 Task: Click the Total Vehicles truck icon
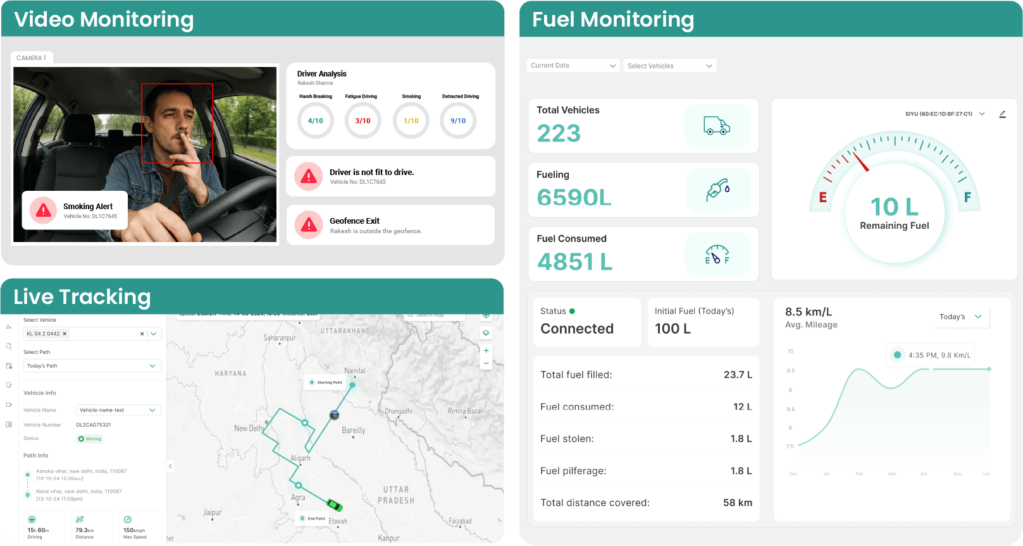[x=717, y=126]
